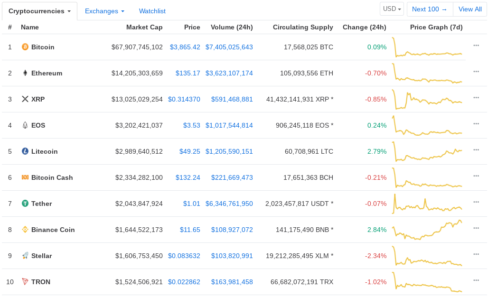Image resolution: width=488 pixels, height=297 pixels.
Task: Open Tether's 7-day price graph
Action: tap(427, 204)
